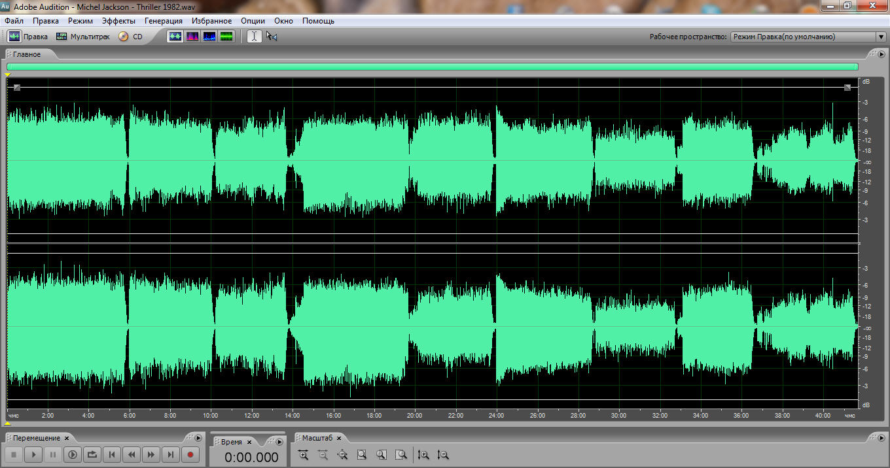Viewport: 890px width, 468px height.
Task: Select spectral frequency display icon
Action: [x=192, y=37]
